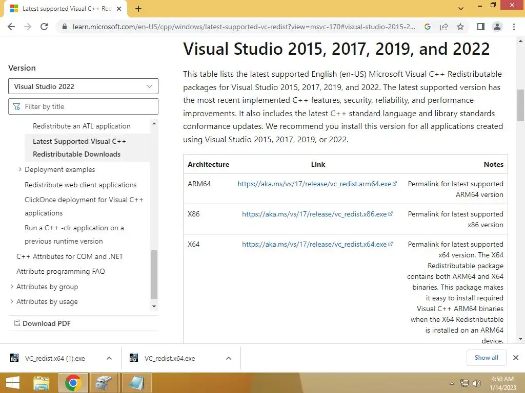
Task: Open Run a C++ -clr application article
Action: tap(74, 234)
